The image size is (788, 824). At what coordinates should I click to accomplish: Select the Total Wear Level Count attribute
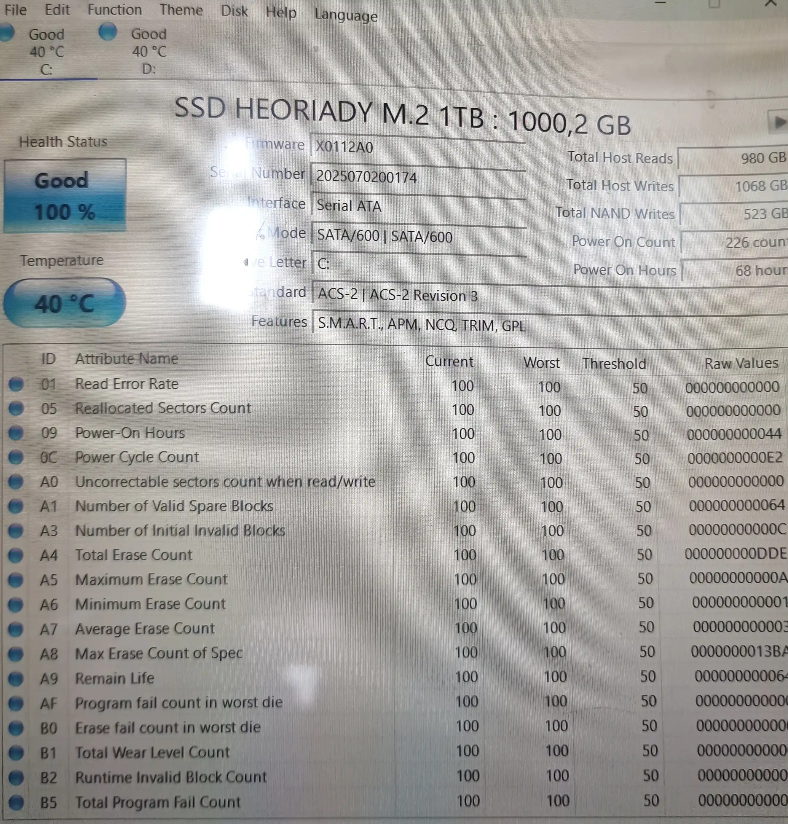(x=152, y=752)
